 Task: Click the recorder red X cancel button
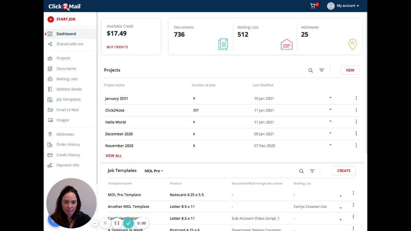coord(105,223)
